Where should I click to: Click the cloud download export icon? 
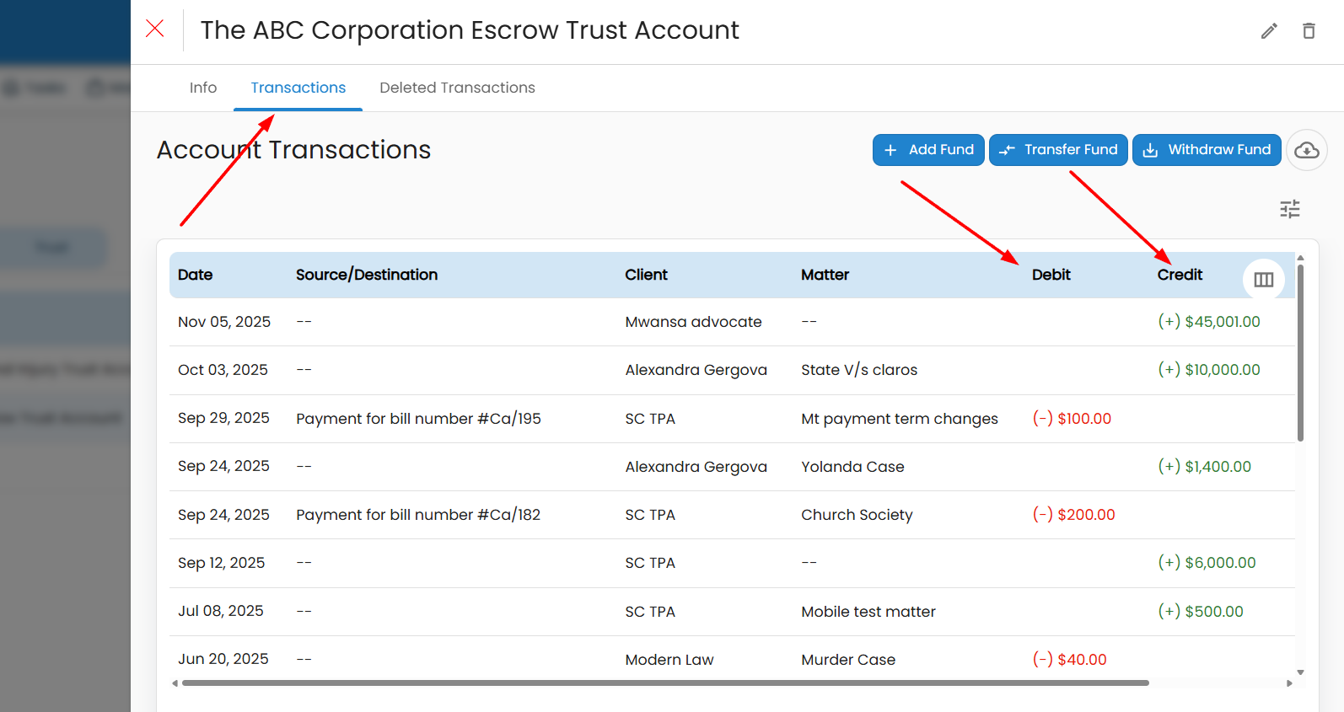click(x=1306, y=150)
